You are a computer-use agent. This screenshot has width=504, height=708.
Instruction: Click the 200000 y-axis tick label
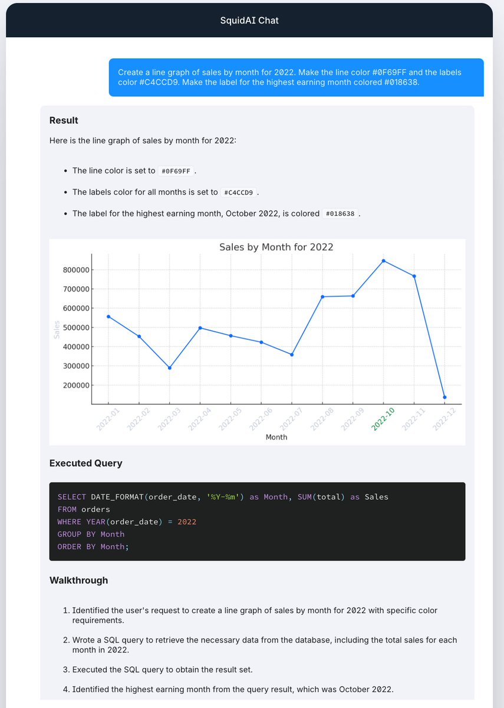tap(75, 385)
